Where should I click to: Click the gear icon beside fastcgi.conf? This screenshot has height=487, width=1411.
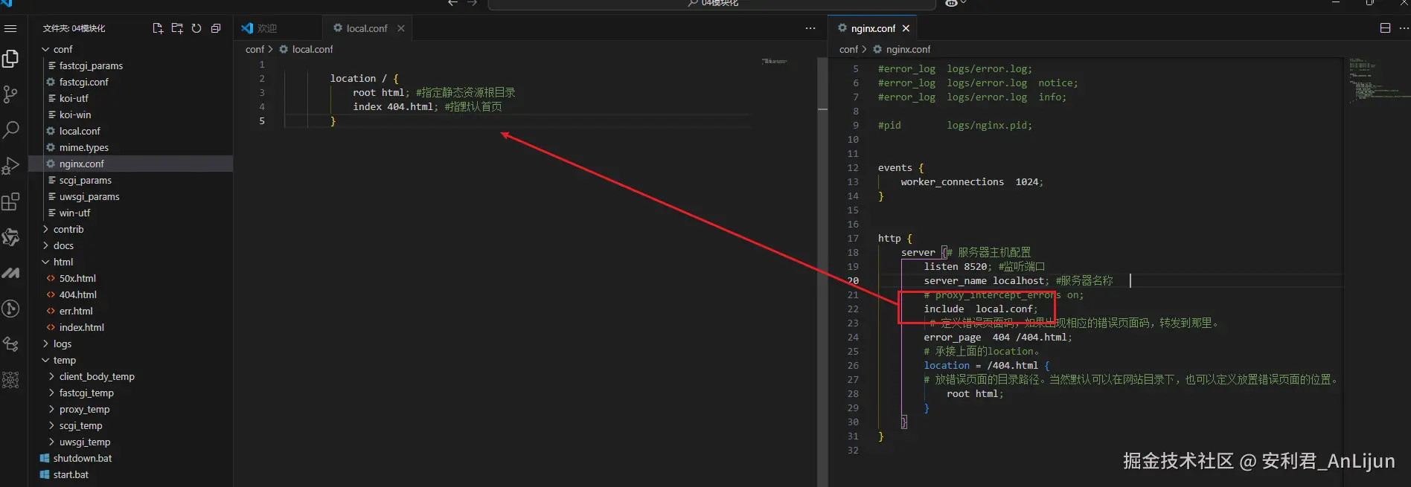[51, 82]
